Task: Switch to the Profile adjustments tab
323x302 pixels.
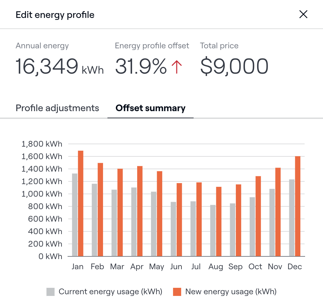Action: coord(57,108)
